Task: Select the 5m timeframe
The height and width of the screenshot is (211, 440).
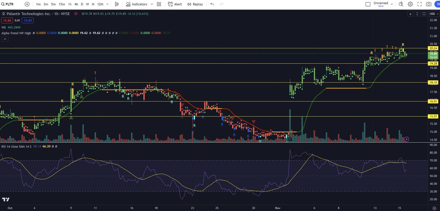Action: pyautogui.click(x=54, y=4)
